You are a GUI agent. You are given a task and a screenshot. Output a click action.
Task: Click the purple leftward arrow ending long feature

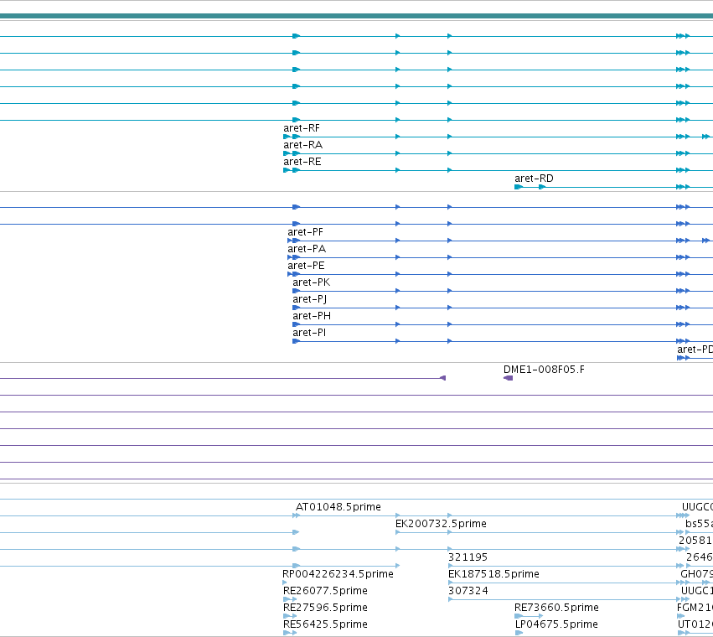tap(443, 378)
